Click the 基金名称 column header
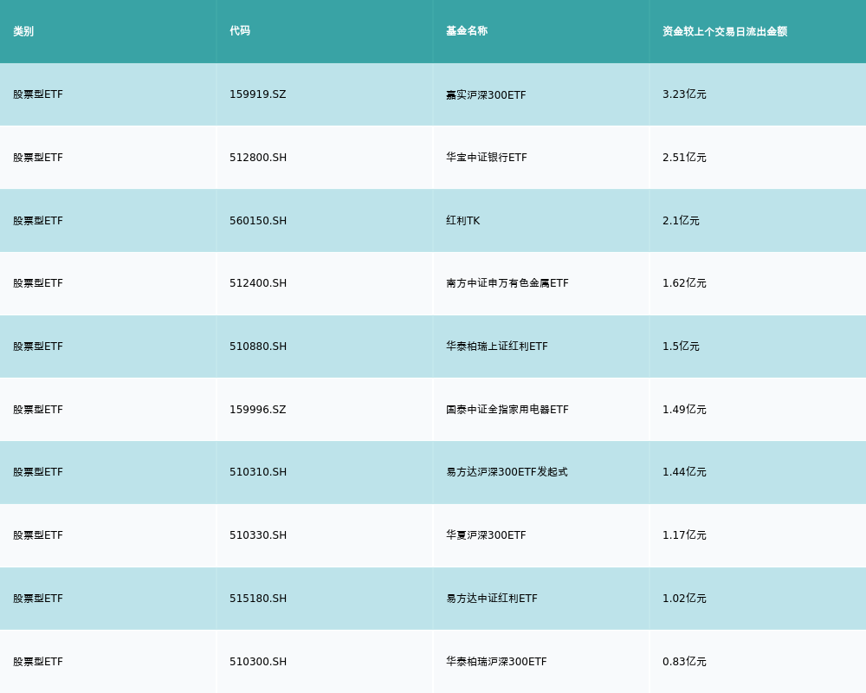This screenshot has width=866, height=693. coord(467,31)
